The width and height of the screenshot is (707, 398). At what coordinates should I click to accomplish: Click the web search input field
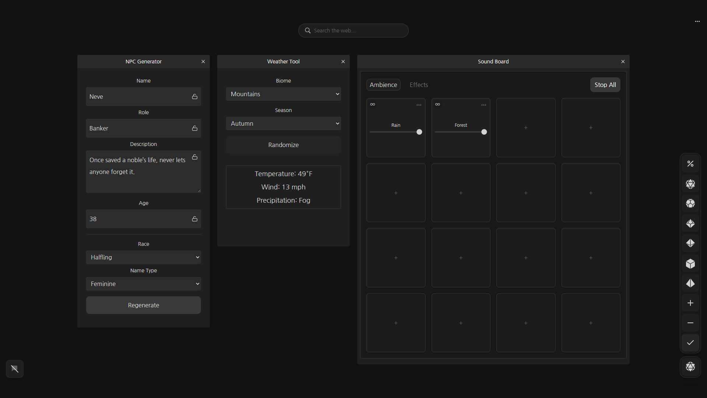coord(353,31)
